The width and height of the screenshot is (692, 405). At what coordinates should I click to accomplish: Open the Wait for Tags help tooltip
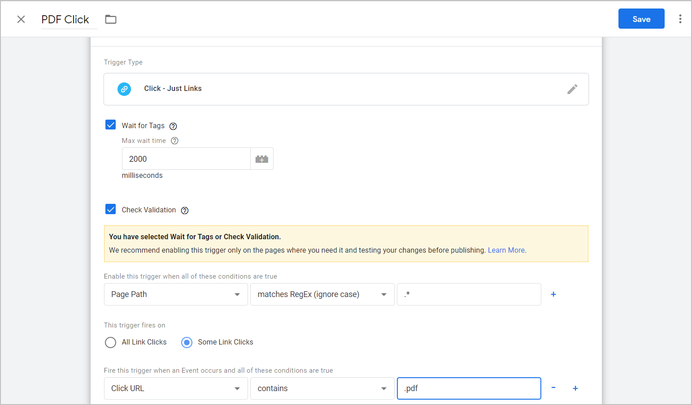[x=173, y=126]
